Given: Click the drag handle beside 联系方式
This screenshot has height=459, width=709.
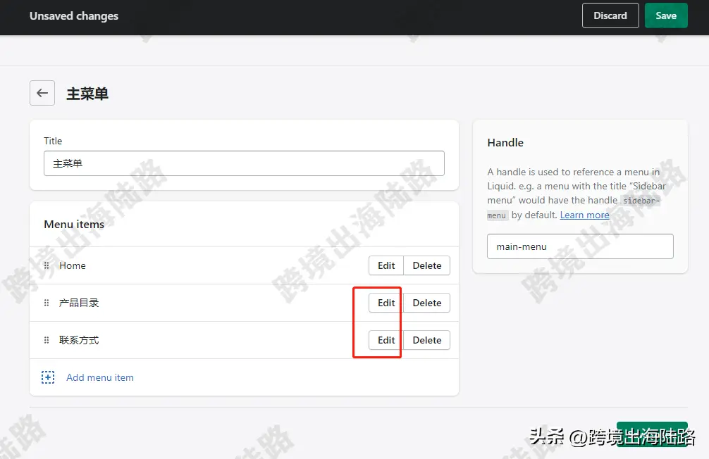Looking at the screenshot, I should (47, 340).
